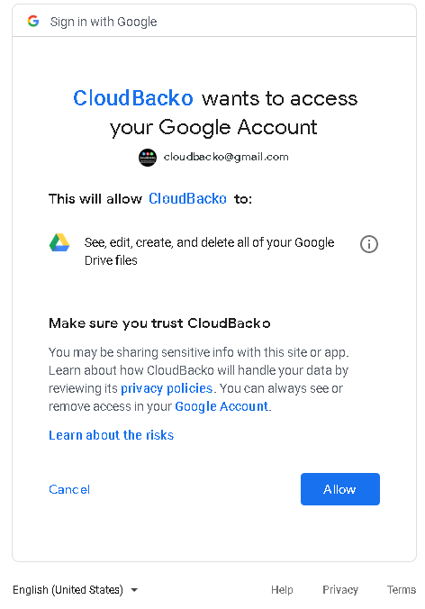Click the language dropdown arrow
The height and width of the screenshot is (609, 425).
[134, 590]
